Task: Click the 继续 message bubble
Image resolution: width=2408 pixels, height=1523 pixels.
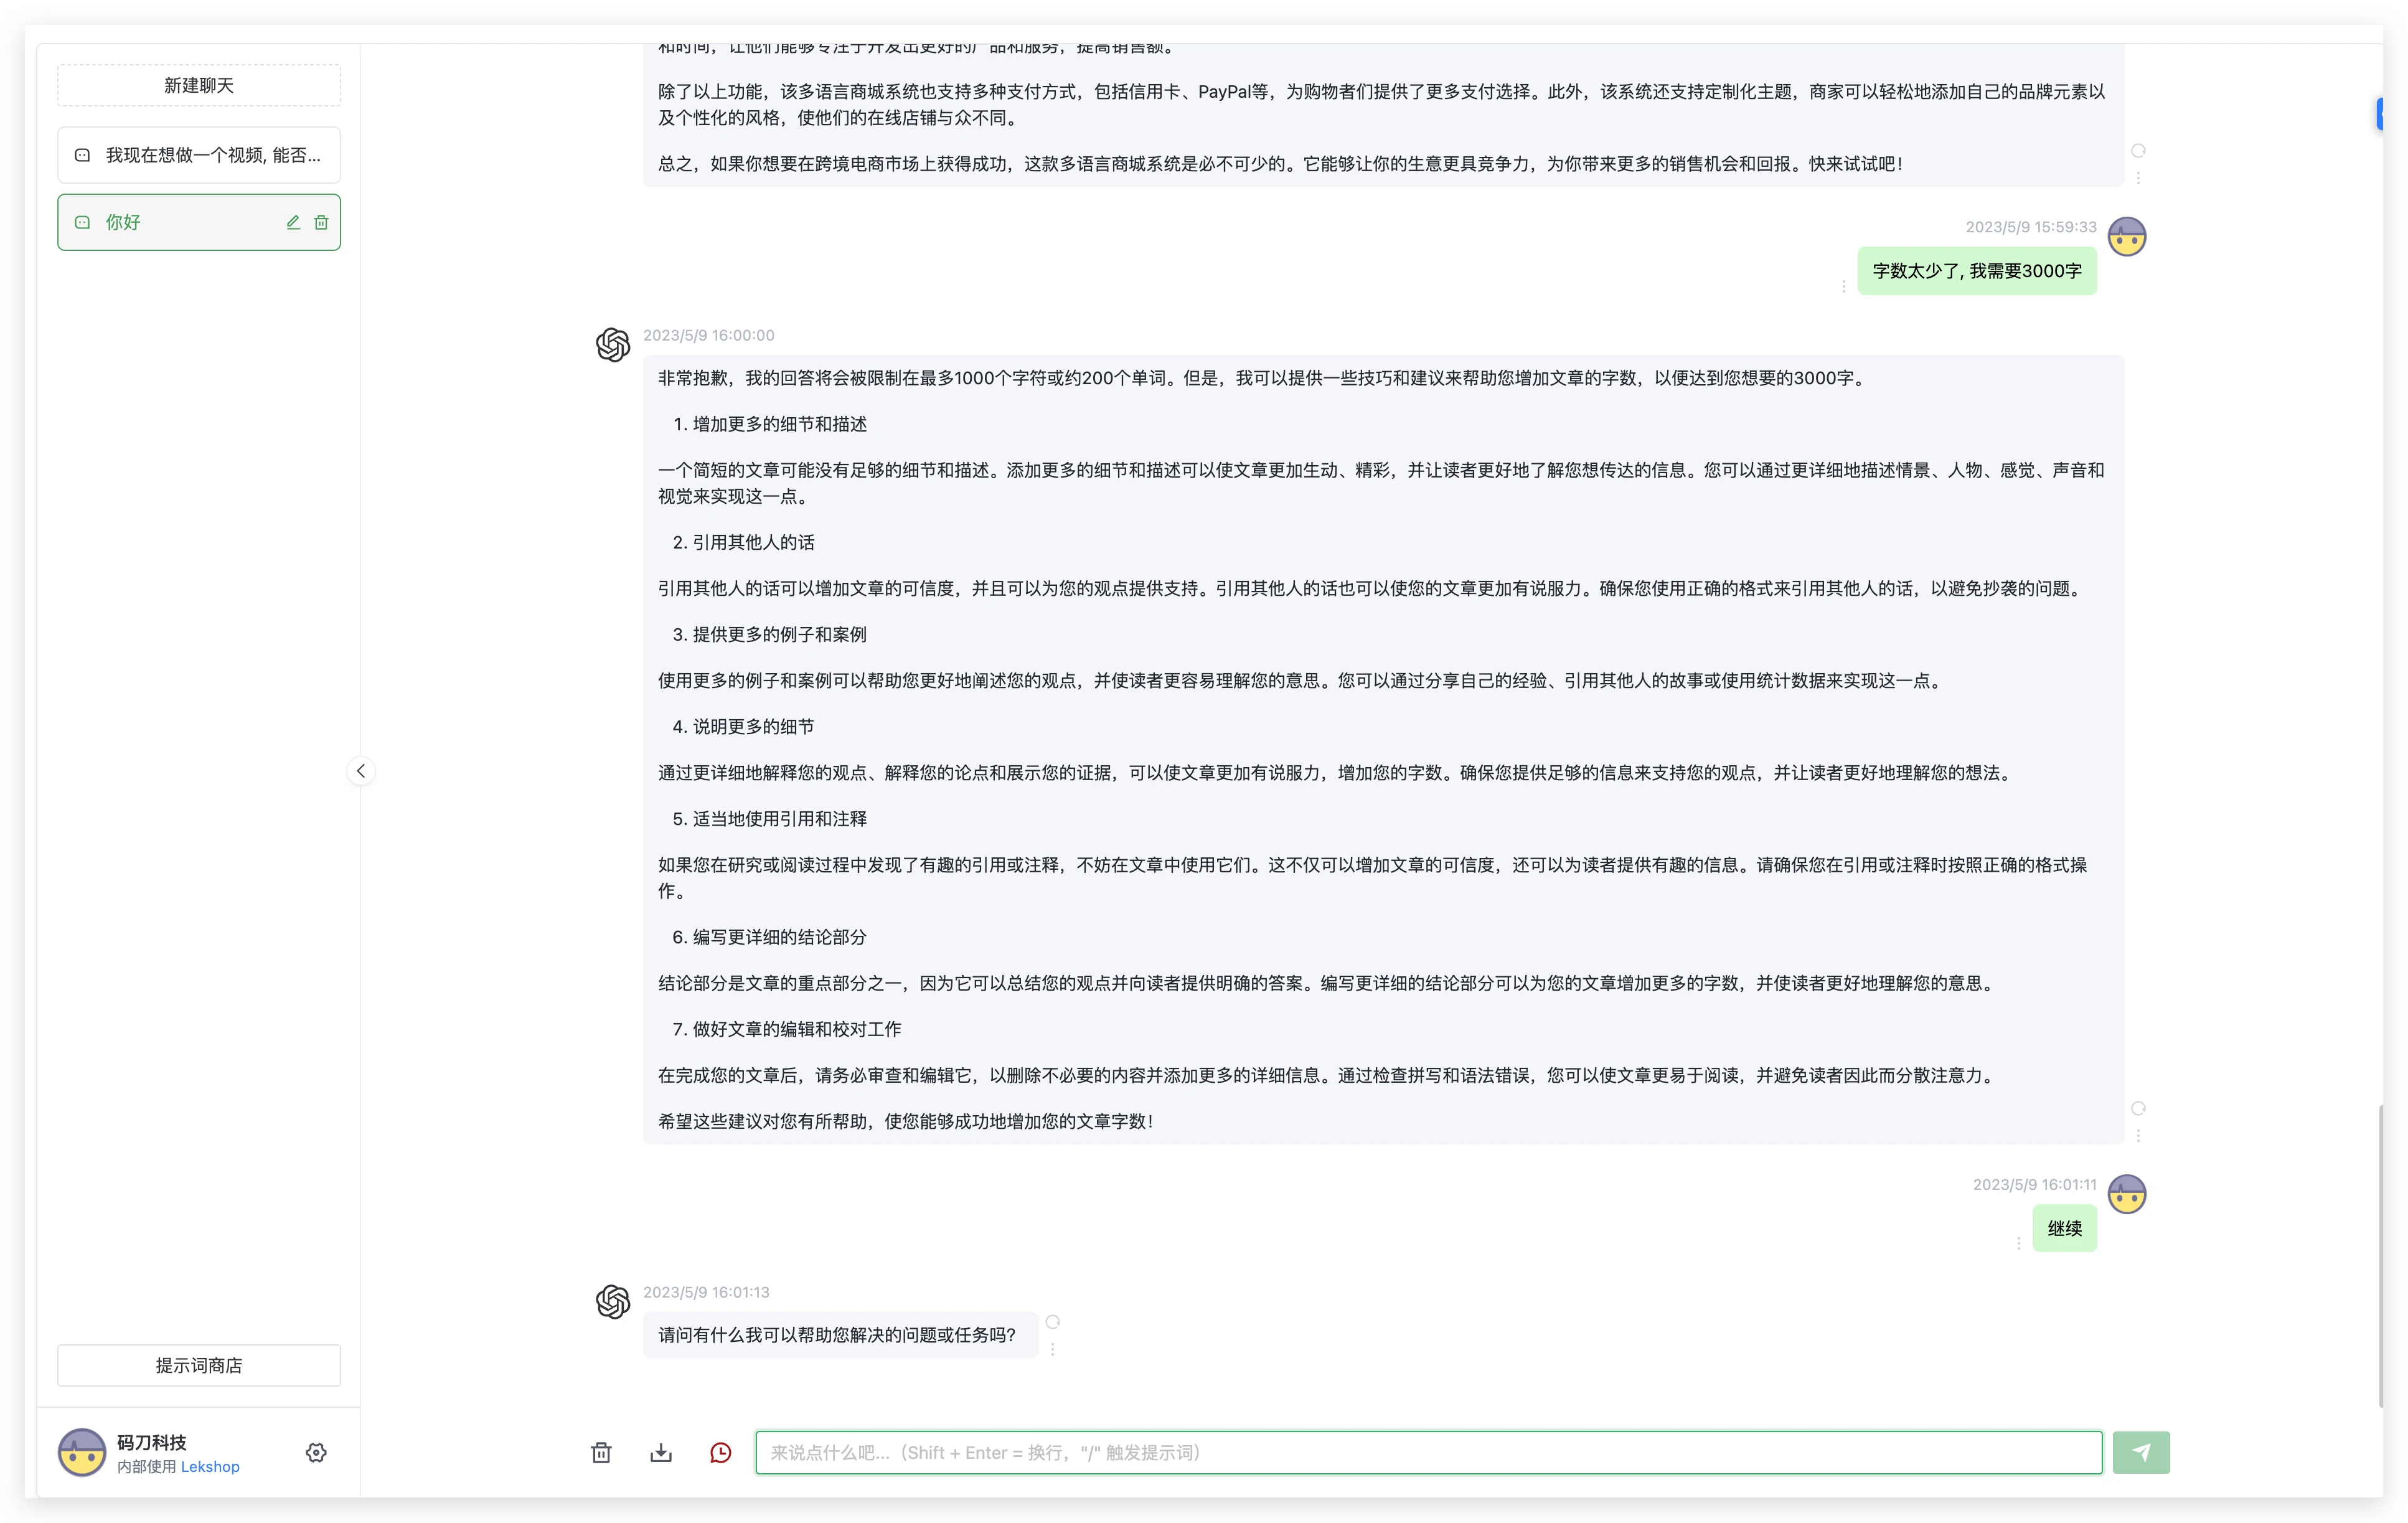Action: coord(2064,1228)
